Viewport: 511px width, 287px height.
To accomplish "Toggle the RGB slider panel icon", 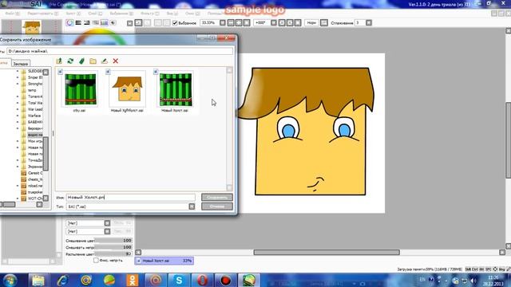I will [78, 23].
